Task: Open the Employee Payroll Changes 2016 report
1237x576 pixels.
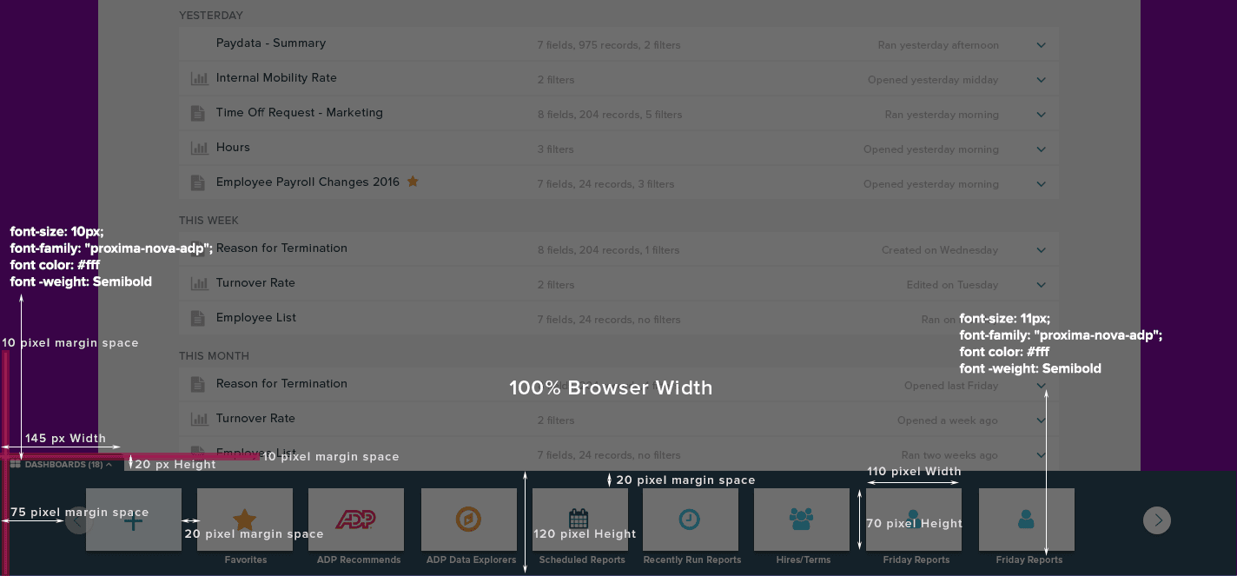Action: [308, 182]
